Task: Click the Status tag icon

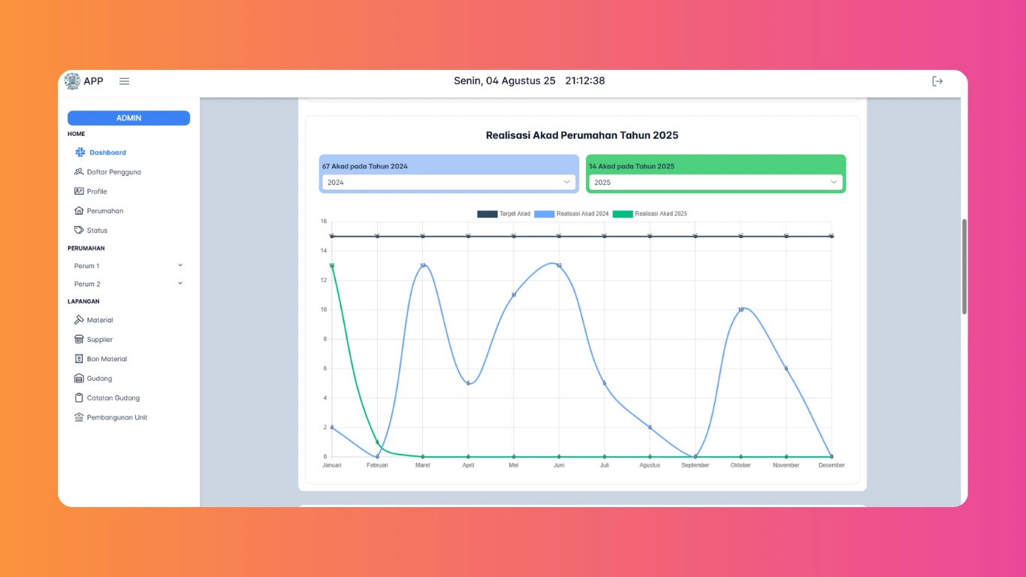Action: (x=79, y=231)
